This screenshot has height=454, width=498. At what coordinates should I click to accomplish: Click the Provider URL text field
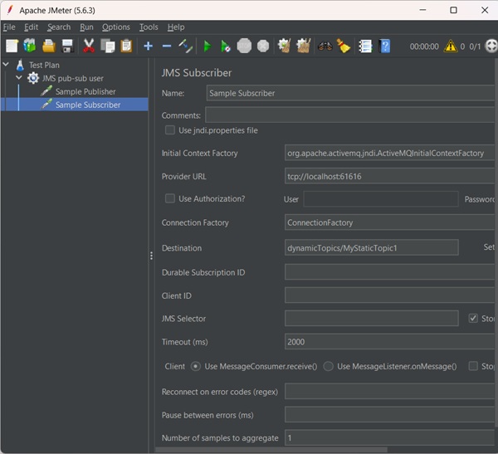pyautogui.click(x=390, y=176)
